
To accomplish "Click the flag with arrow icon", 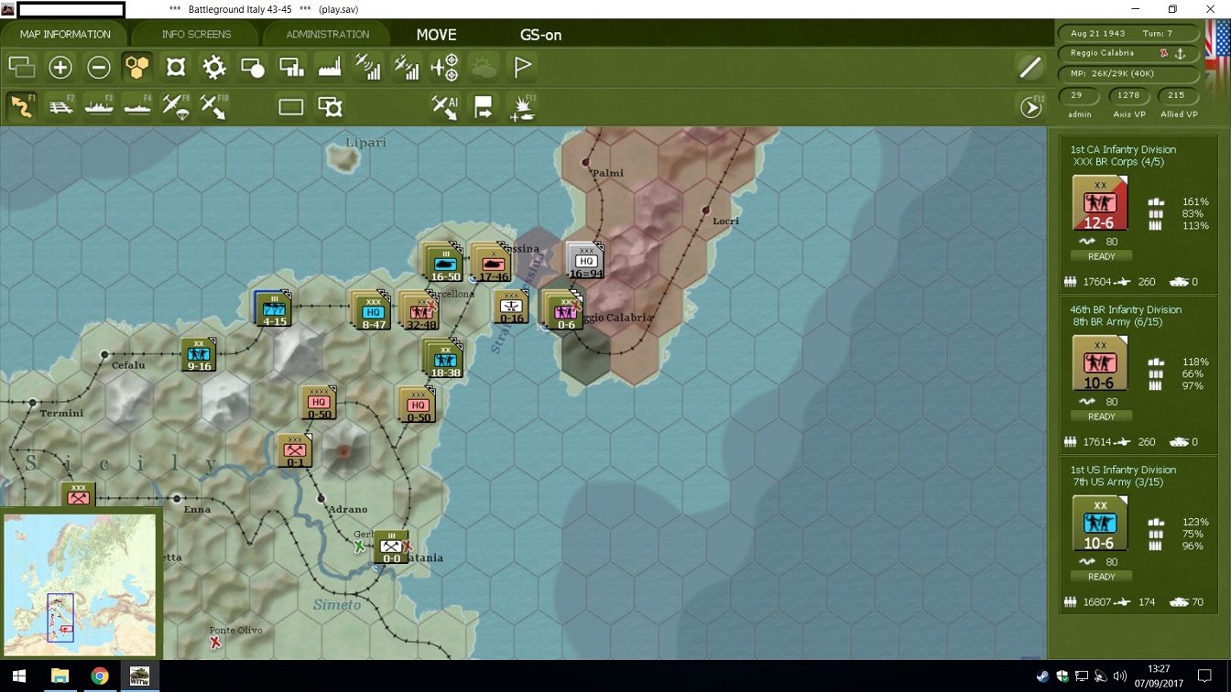I will click(x=484, y=107).
